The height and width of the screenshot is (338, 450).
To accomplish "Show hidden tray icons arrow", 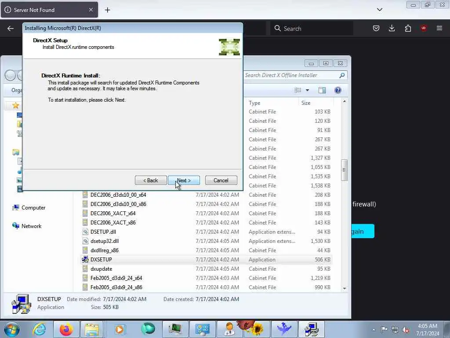I will click(374, 330).
